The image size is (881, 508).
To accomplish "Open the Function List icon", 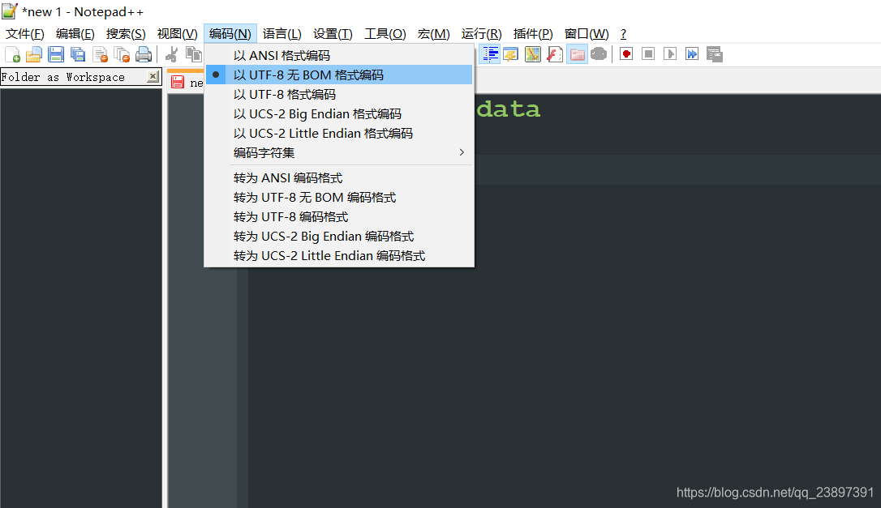I will click(555, 54).
